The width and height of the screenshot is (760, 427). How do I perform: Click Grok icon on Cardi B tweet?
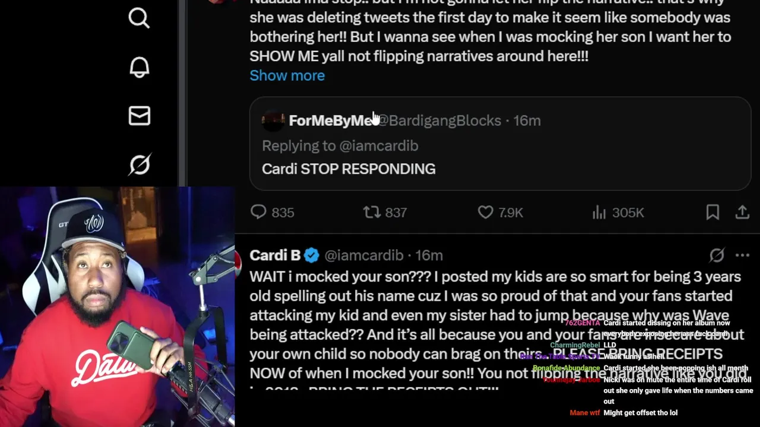pyautogui.click(x=717, y=256)
